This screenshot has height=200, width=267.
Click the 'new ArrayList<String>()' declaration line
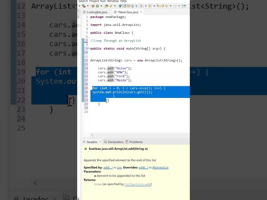136,60
